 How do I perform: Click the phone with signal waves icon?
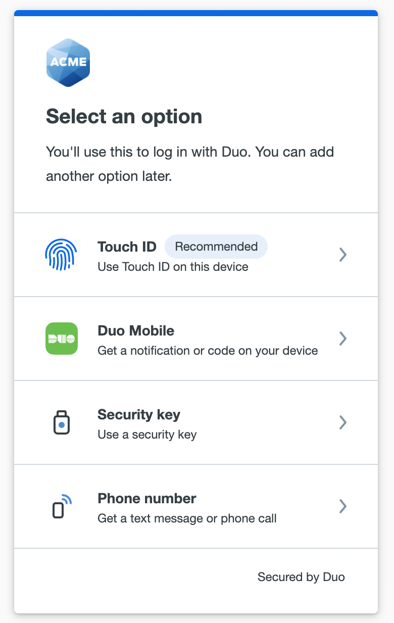click(x=61, y=506)
